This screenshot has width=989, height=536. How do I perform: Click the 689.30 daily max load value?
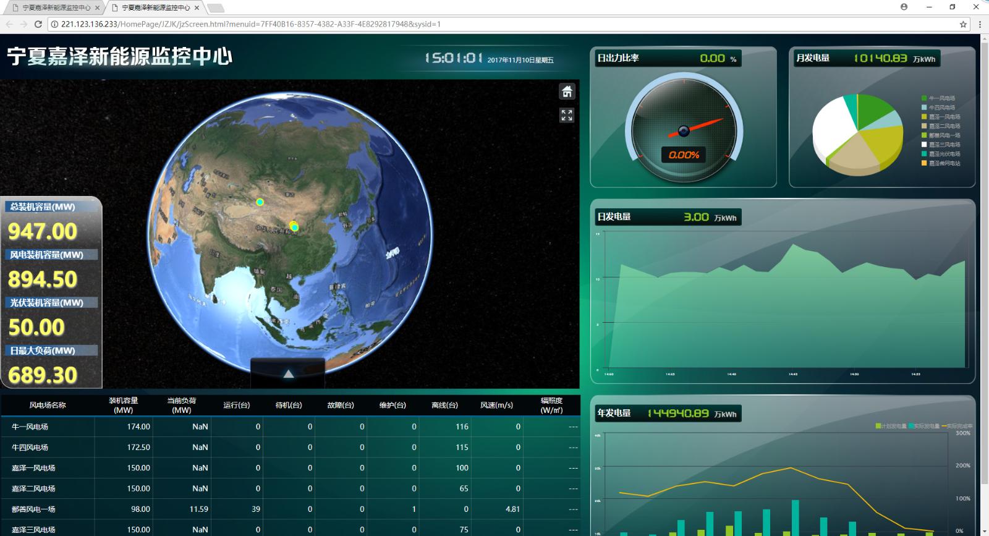tap(43, 375)
